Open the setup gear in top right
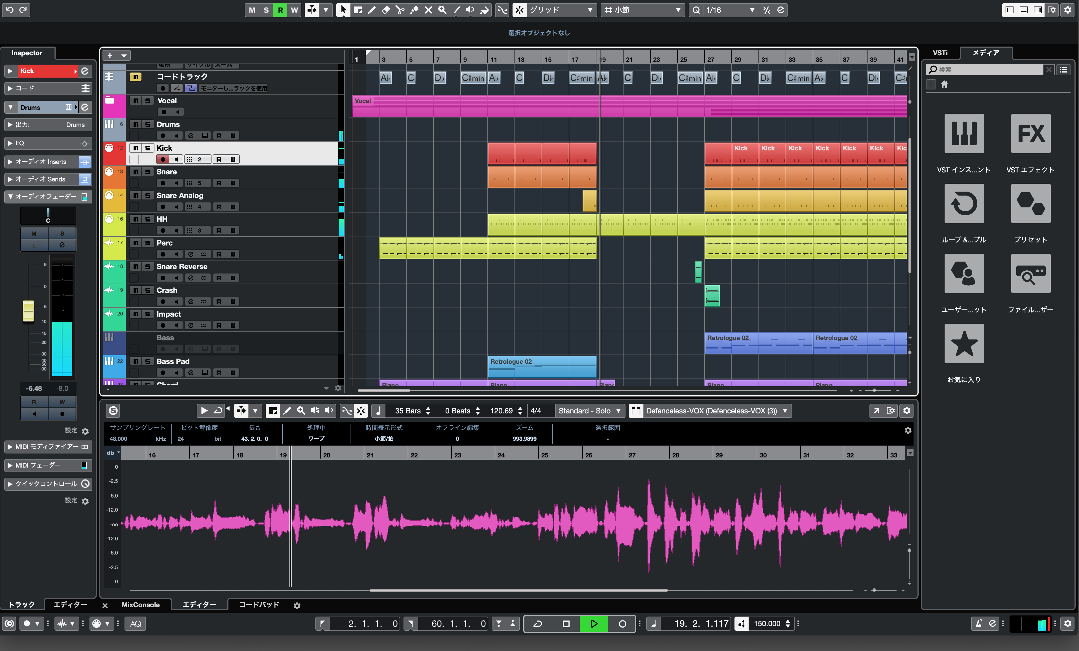This screenshot has height=651, width=1079. pyautogui.click(x=1068, y=10)
